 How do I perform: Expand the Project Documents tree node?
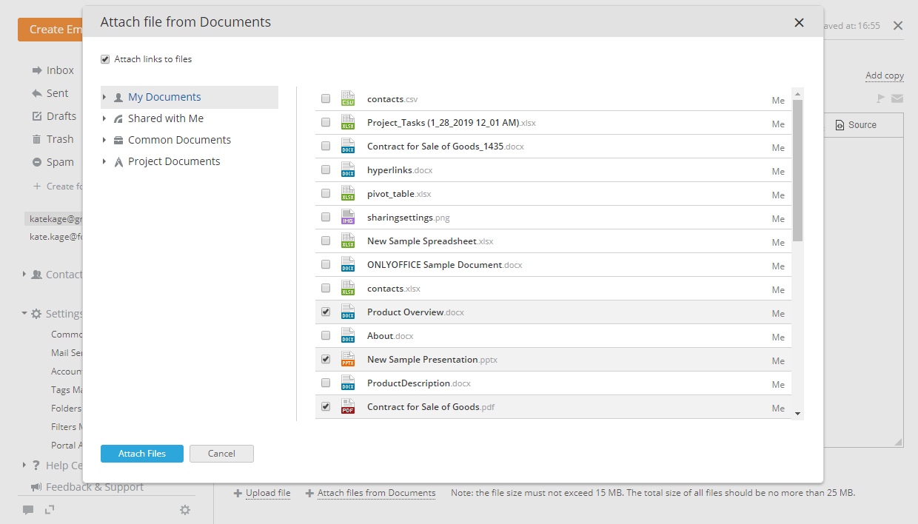point(104,161)
